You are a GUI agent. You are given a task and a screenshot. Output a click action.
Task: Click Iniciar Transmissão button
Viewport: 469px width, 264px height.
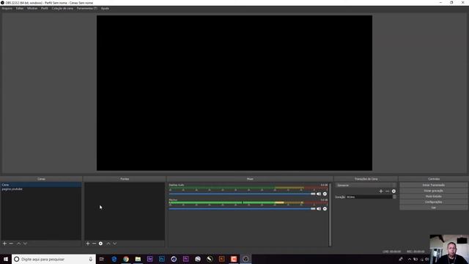(x=434, y=185)
